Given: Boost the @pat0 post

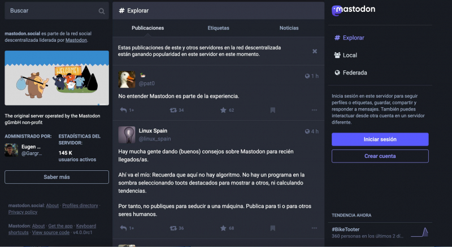Looking at the screenshot, I should [173, 110].
